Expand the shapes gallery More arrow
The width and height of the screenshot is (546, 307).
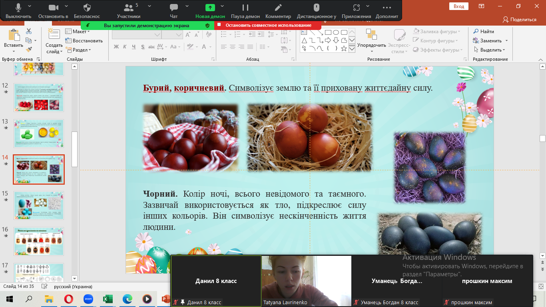(x=352, y=48)
